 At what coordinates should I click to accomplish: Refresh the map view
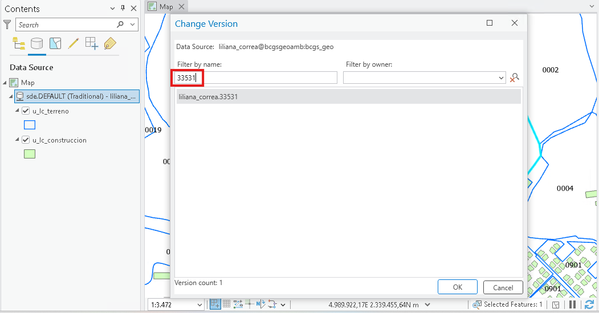click(x=589, y=304)
